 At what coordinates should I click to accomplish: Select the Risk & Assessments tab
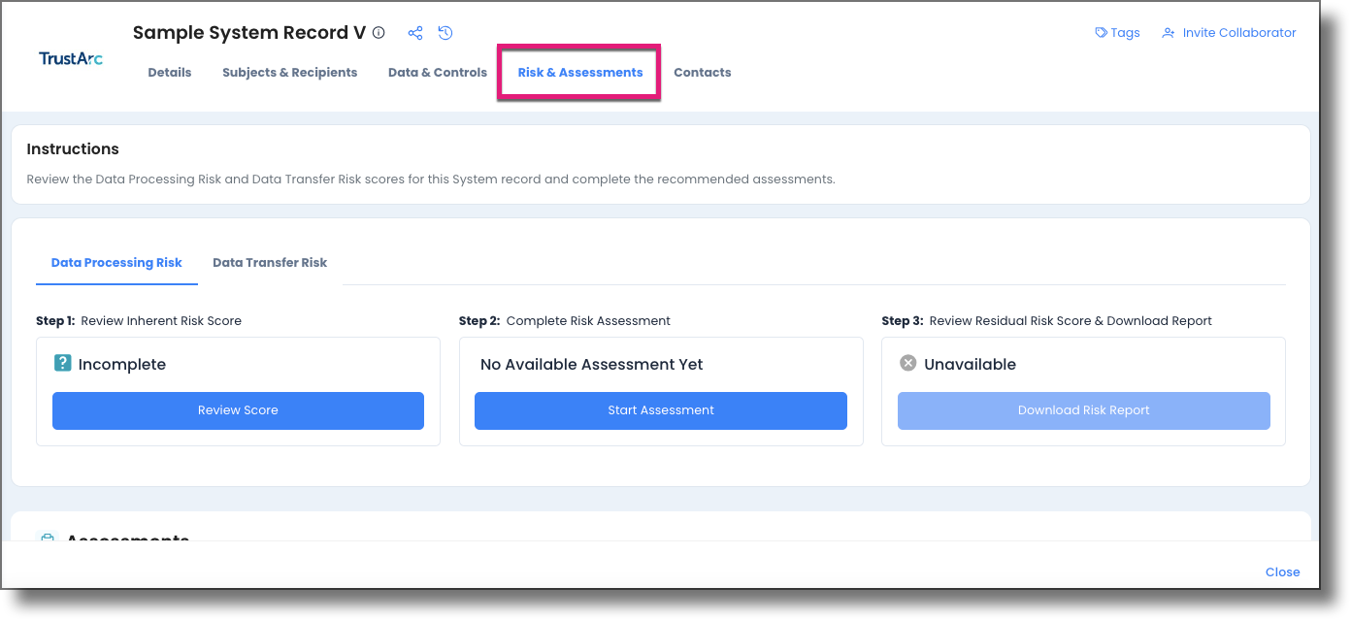coord(578,72)
